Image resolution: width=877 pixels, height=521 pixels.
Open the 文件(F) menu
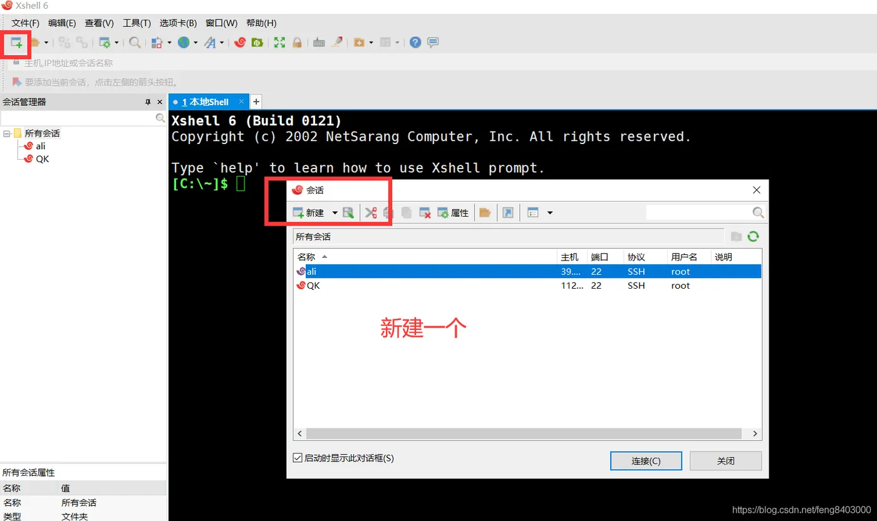tap(25, 23)
